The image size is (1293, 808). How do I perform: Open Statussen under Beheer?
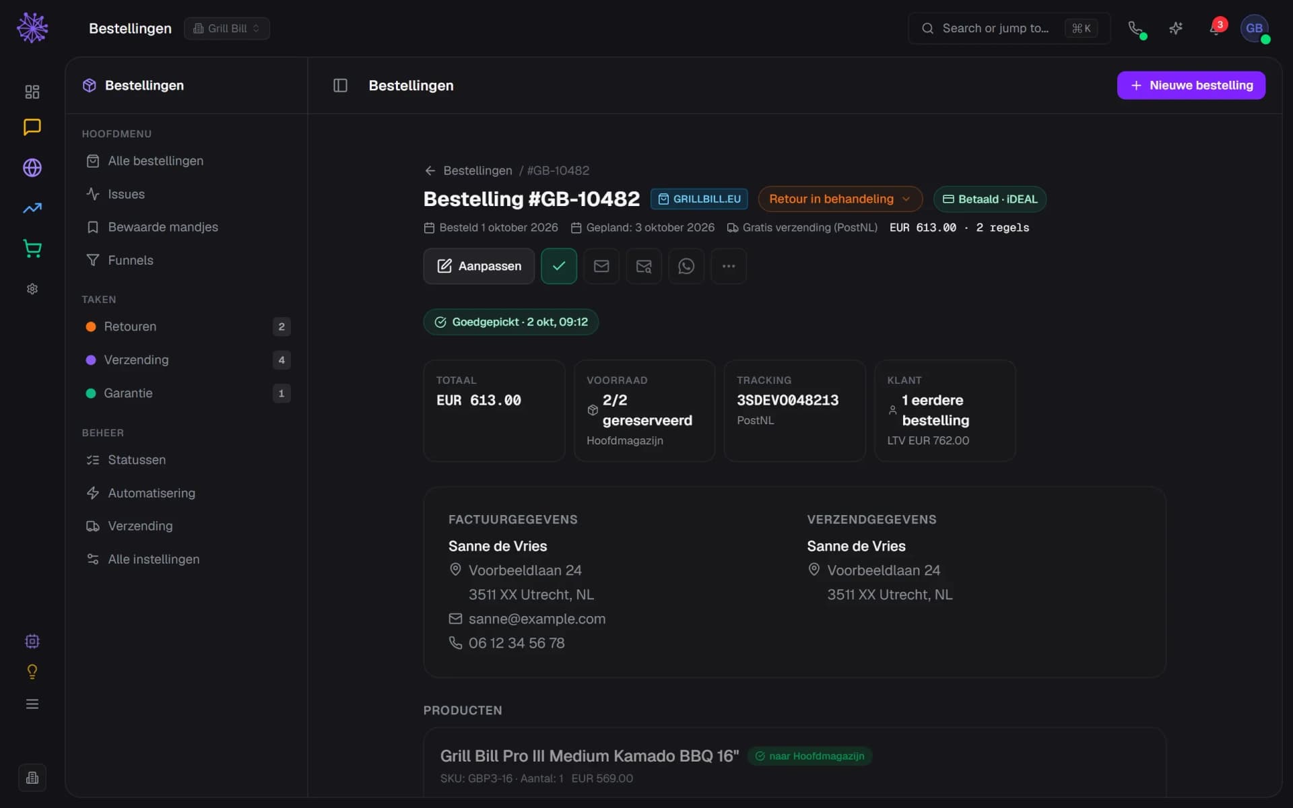187,460
